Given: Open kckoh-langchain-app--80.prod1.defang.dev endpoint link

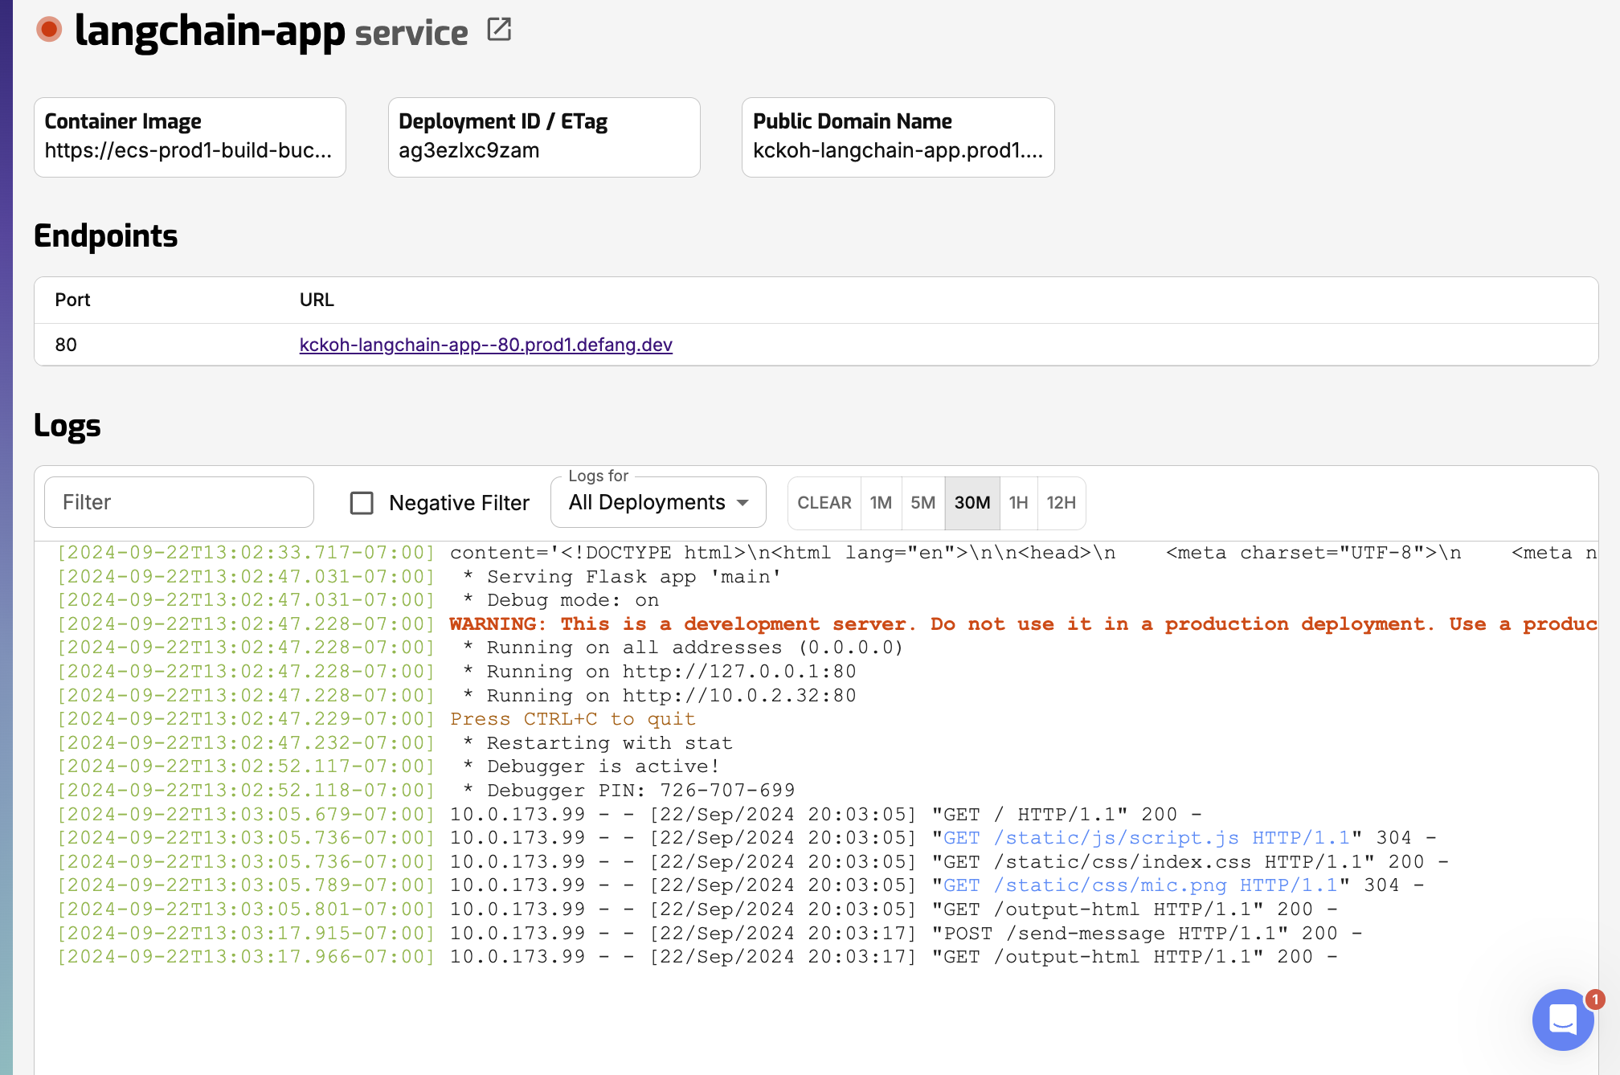Looking at the screenshot, I should coord(485,345).
